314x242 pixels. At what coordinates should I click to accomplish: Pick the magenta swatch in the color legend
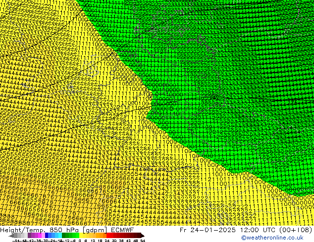(40, 236)
